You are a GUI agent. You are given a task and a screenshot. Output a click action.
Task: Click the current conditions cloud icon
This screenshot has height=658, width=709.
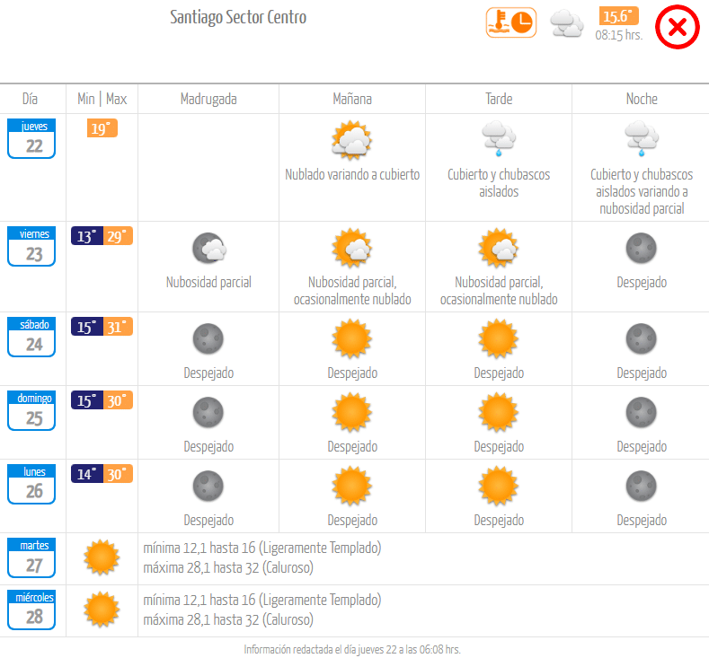567,23
